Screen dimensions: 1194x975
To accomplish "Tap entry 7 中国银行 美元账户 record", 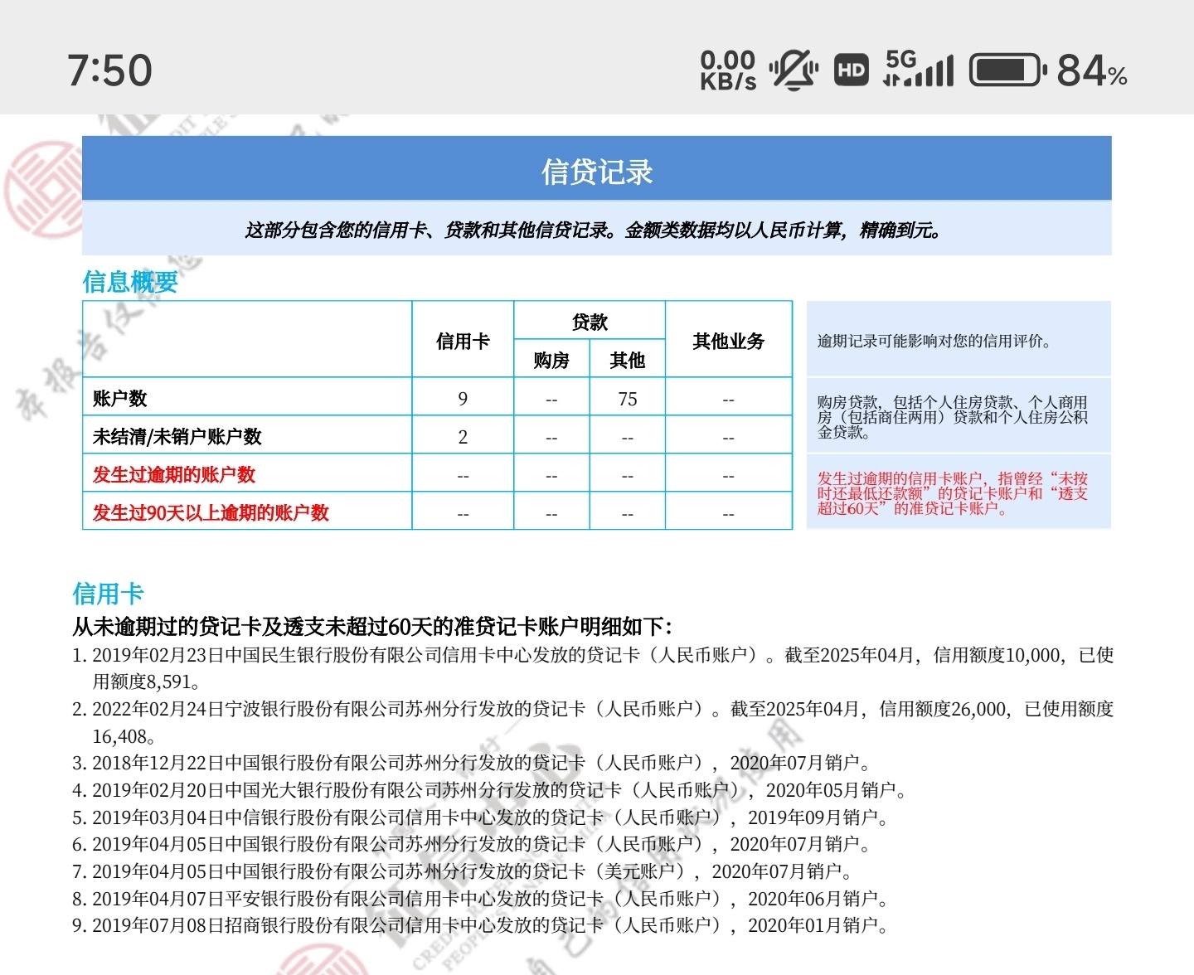I will 462,871.
